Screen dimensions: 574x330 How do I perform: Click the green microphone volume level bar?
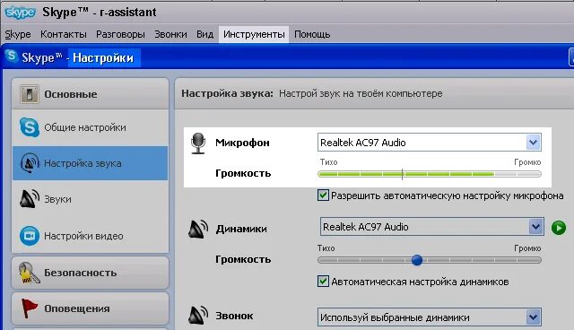coord(430,174)
